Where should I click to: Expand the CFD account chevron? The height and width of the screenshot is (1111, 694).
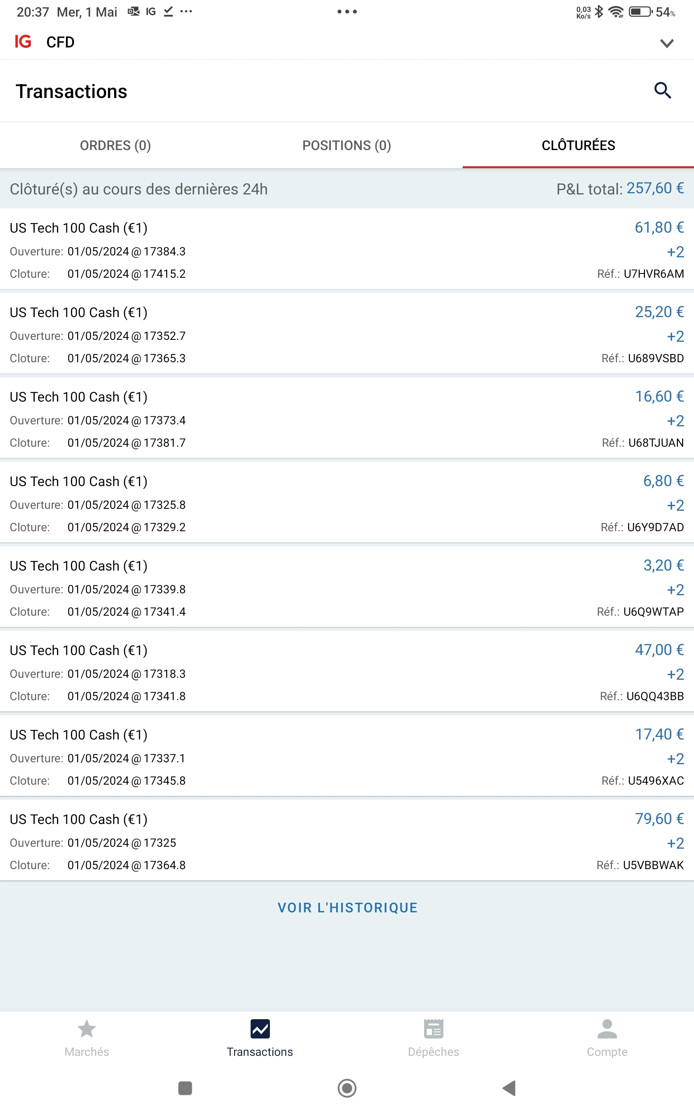[x=667, y=43]
